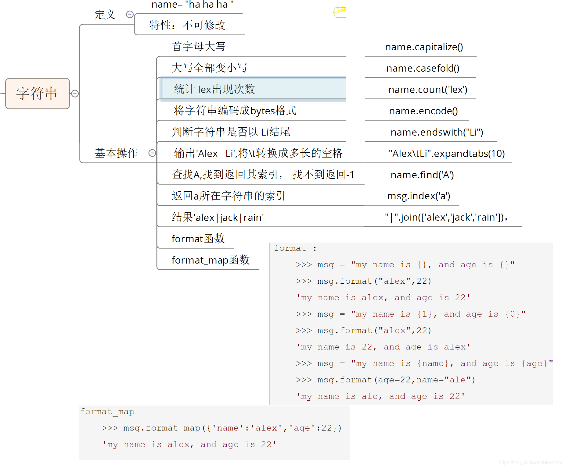Click the name.encode() node
Viewport: 565px width, 468px height.
423,111
